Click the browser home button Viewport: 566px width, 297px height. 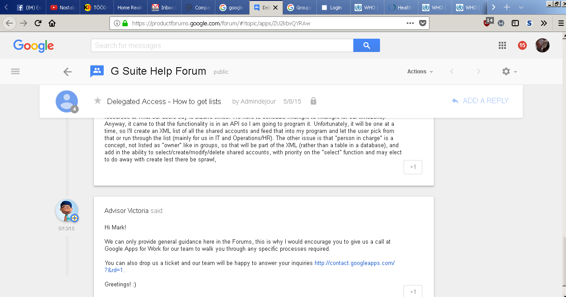click(x=52, y=23)
